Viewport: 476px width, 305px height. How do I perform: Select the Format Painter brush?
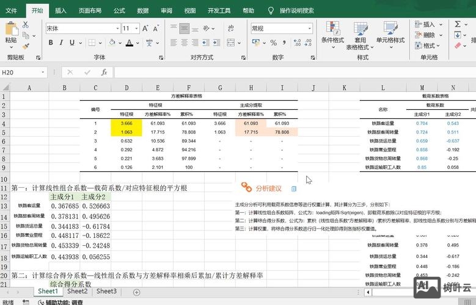click(26, 46)
